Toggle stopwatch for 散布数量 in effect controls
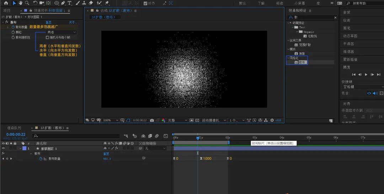 [x=13, y=27]
